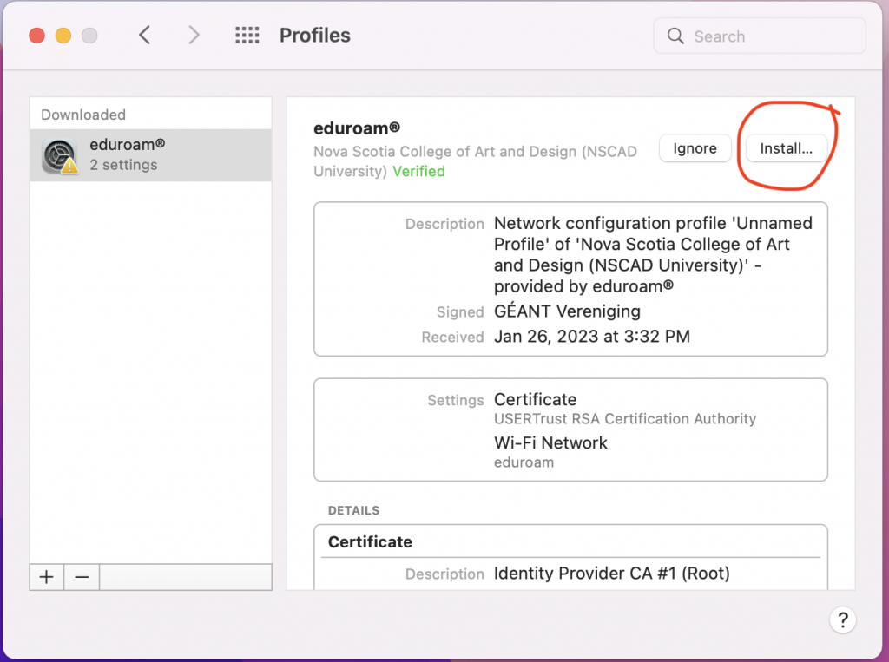Minimize the Profiles window
889x662 pixels.
tap(63, 36)
